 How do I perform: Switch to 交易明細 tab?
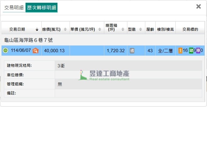14,8
